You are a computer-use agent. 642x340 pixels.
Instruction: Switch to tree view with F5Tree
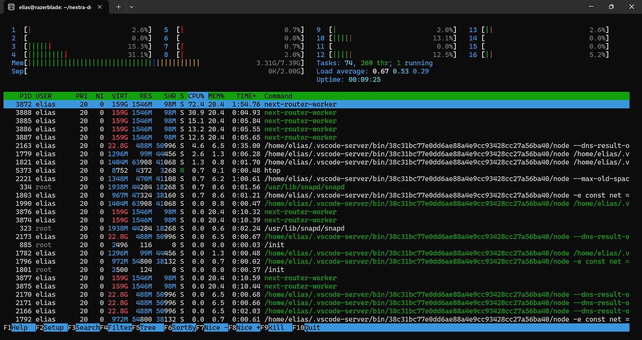click(146, 328)
